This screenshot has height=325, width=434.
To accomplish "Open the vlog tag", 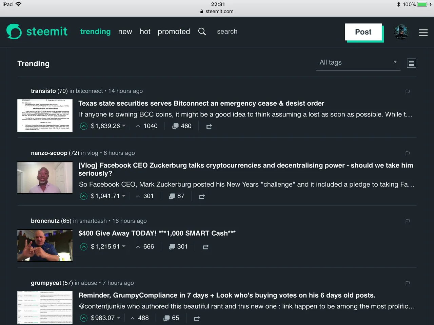I will 93,153.
